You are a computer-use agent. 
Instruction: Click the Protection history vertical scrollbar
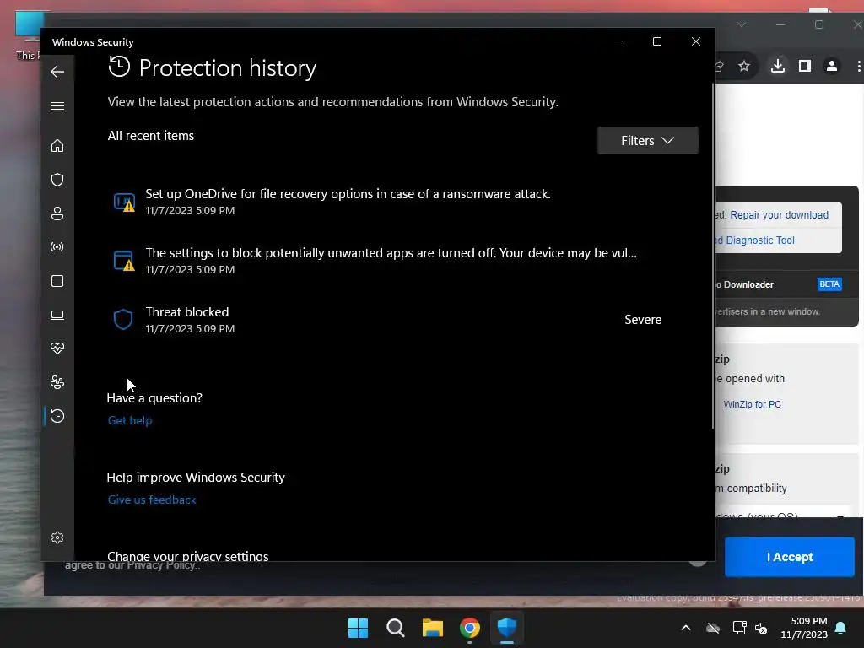coord(713,256)
